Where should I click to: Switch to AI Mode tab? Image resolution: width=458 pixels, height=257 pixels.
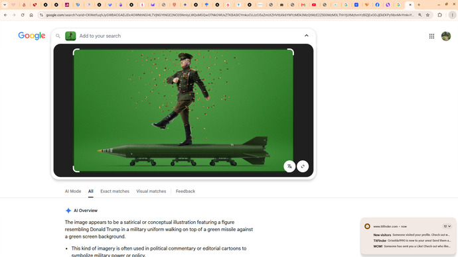point(73,191)
